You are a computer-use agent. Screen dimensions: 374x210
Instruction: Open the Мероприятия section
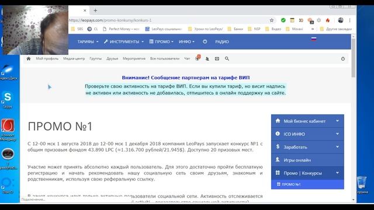pyautogui.click(x=134, y=58)
